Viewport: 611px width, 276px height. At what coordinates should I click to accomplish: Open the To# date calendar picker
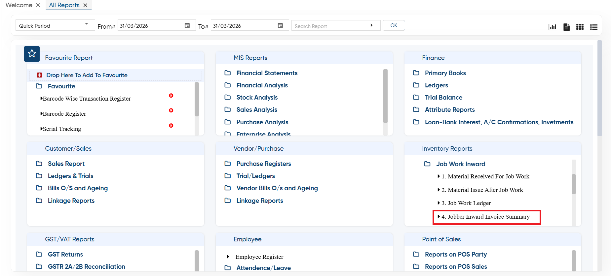pyautogui.click(x=280, y=26)
